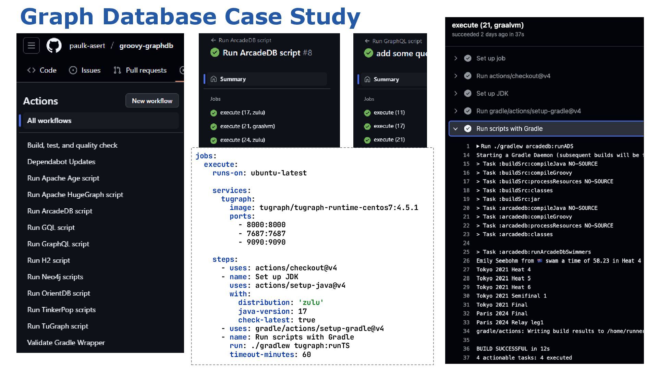This screenshot has height=370, width=658.
Task: Click home icon in ArcadeDB Summary
Action: coord(214,79)
